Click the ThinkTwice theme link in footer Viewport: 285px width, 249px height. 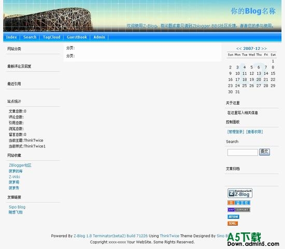(x=169, y=236)
